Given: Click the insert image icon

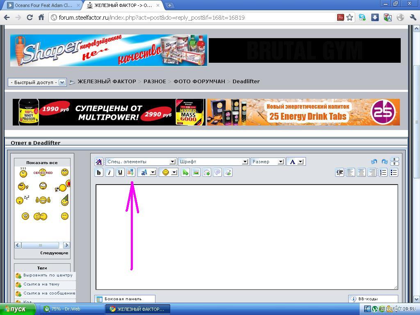Looking at the screenshot, I should click(x=196, y=173).
